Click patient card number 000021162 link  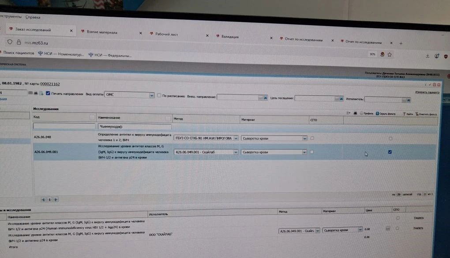[50, 84]
